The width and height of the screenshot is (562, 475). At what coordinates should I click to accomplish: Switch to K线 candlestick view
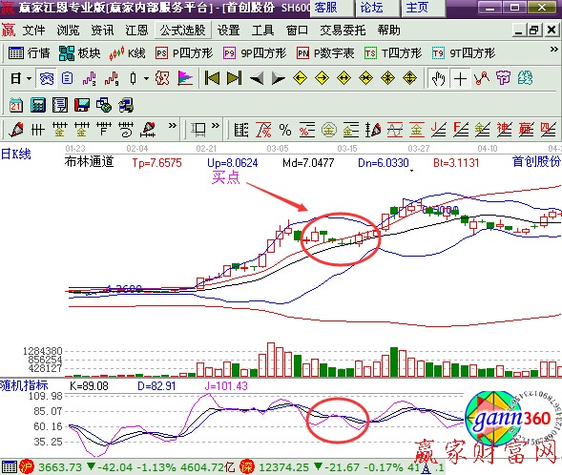tap(128, 53)
